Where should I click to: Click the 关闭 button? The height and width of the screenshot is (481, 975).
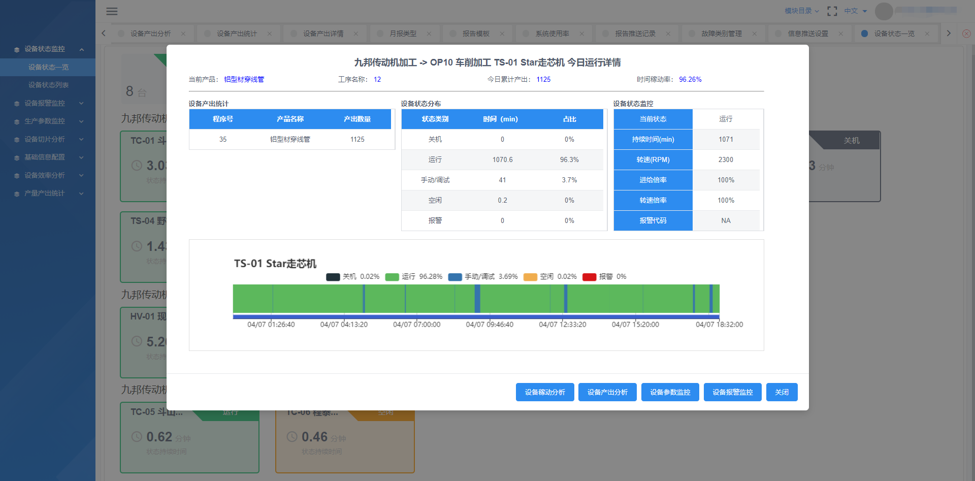[782, 392]
